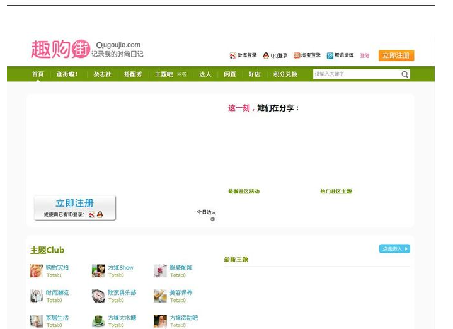
Task: Open 搭配秀 navigation item
Action: click(133, 74)
